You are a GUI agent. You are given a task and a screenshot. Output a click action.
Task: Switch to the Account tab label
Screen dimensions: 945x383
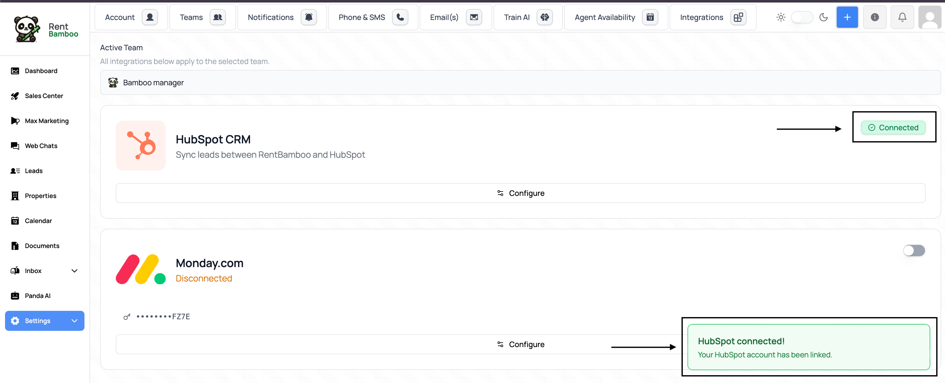point(120,17)
